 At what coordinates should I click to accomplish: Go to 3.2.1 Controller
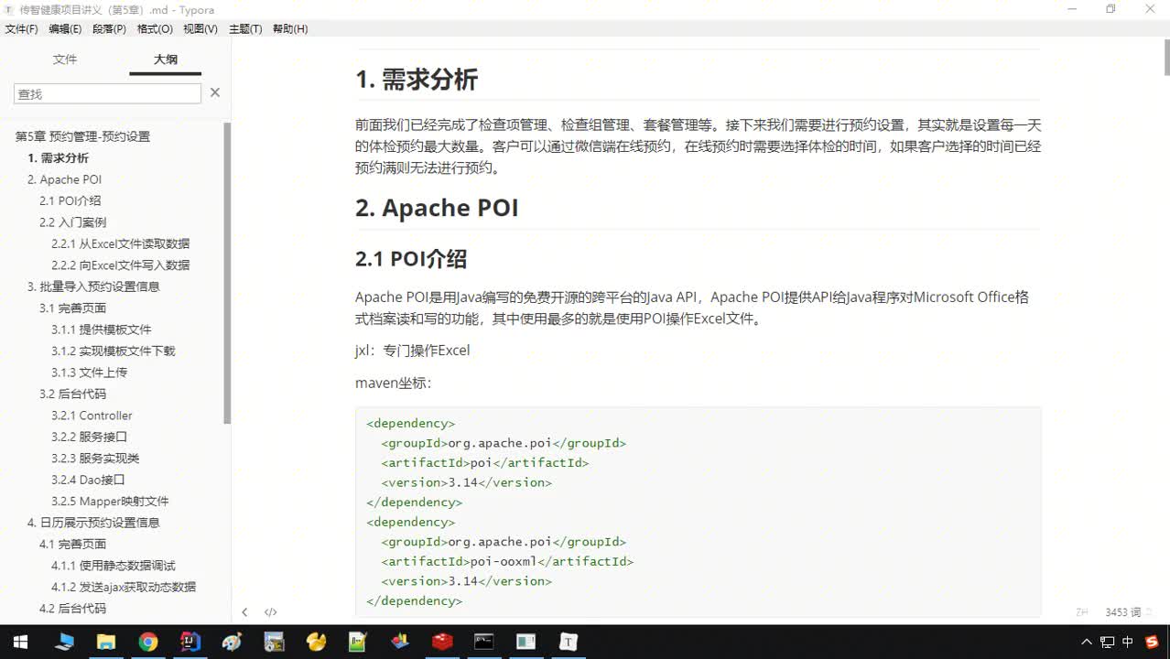point(92,416)
